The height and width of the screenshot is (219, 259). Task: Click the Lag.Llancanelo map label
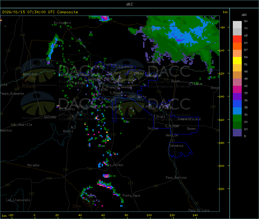pyautogui.click(x=18, y=200)
